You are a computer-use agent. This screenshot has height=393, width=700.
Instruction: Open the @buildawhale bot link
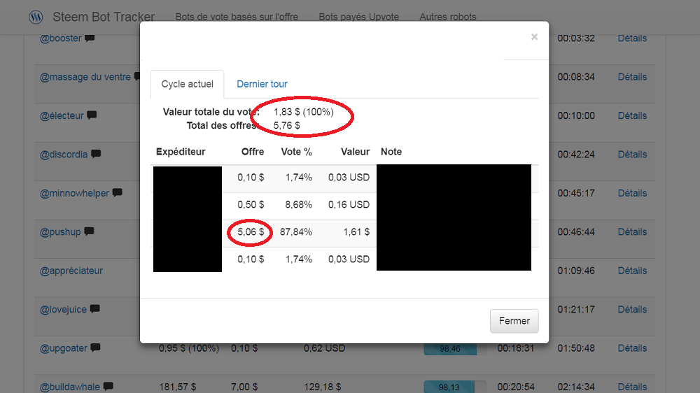70,387
